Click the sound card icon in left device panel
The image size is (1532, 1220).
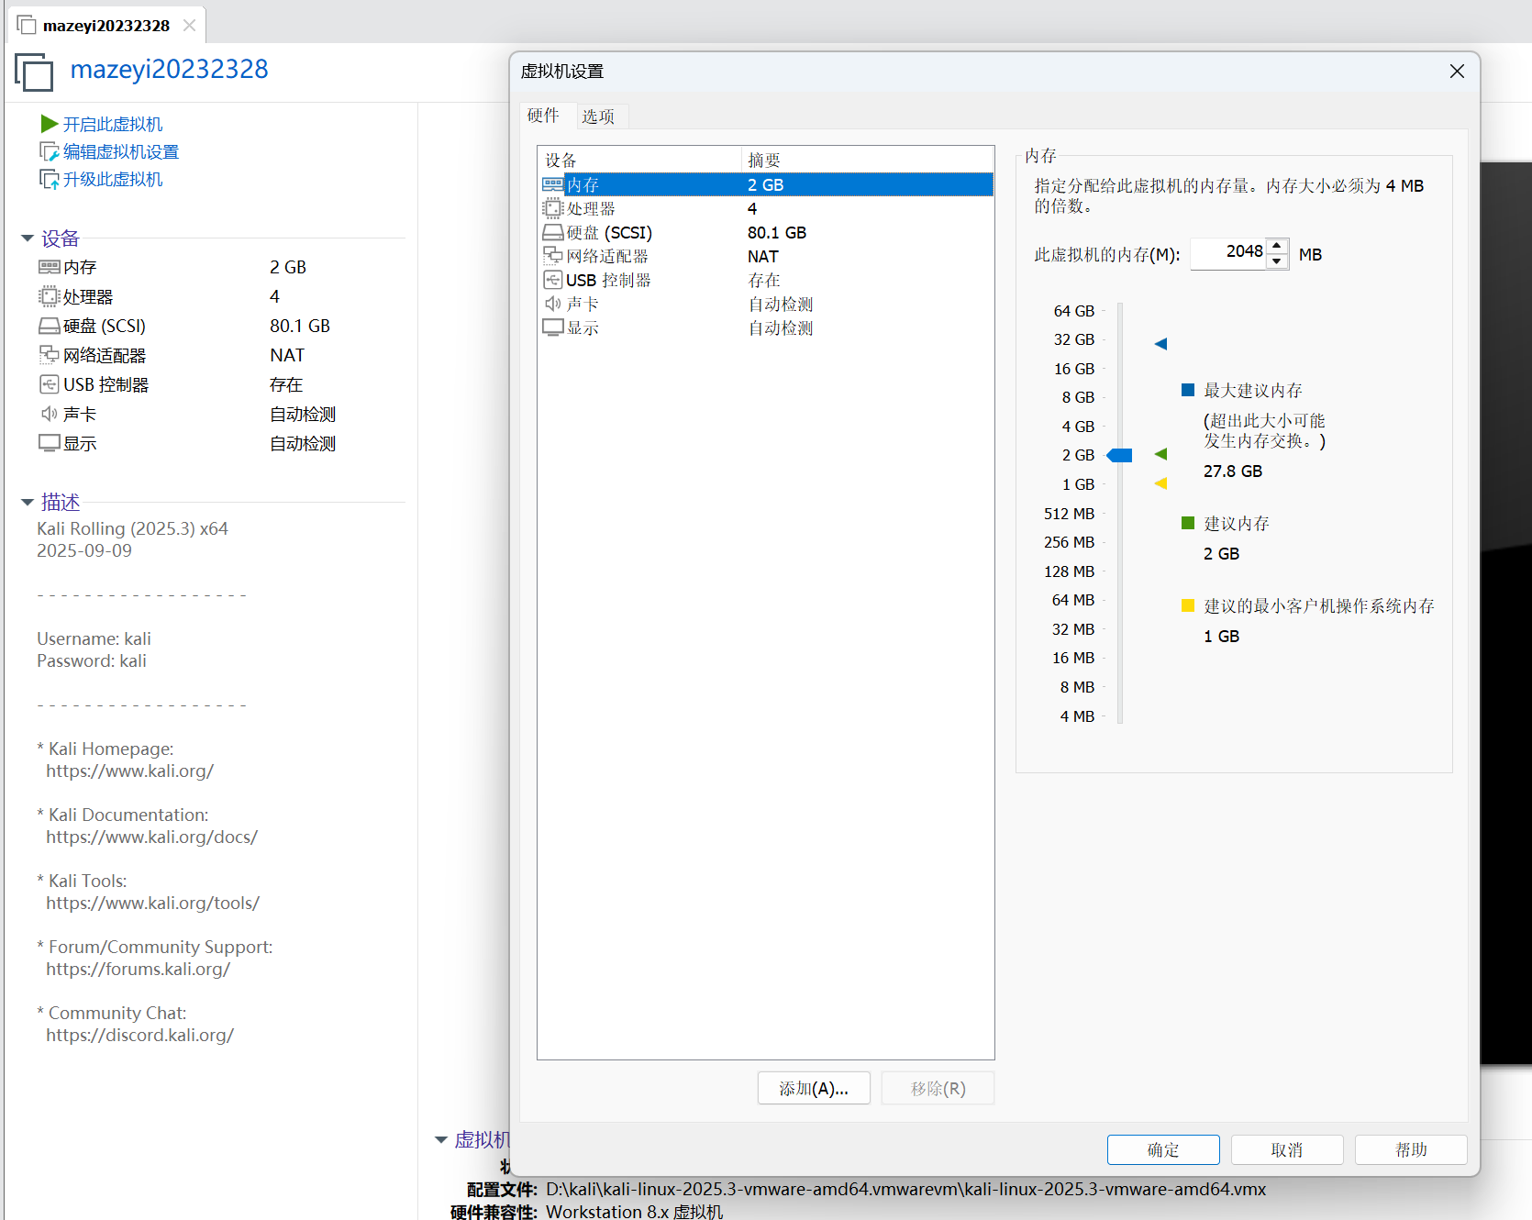pos(50,414)
